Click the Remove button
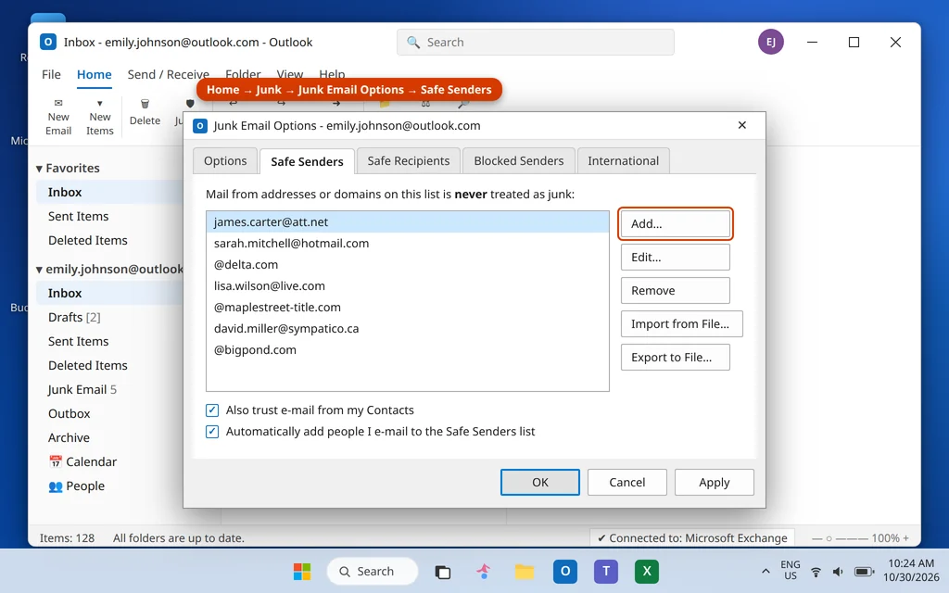 coord(676,290)
